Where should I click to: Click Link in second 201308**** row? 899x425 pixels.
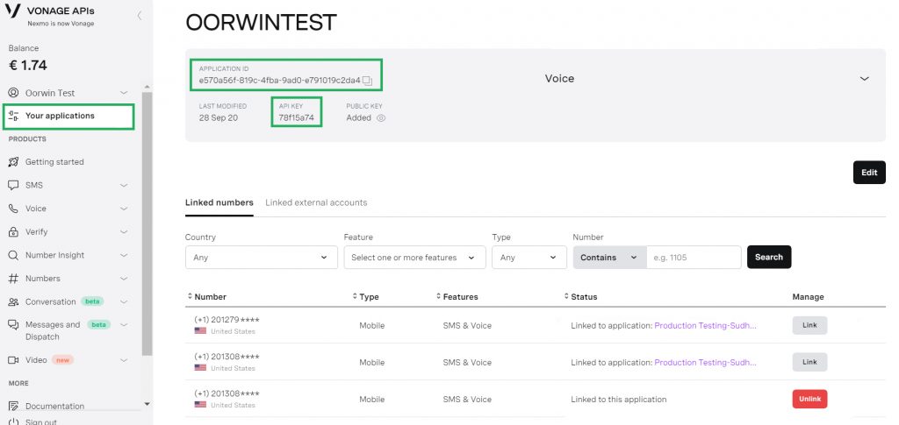[x=809, y=362]
